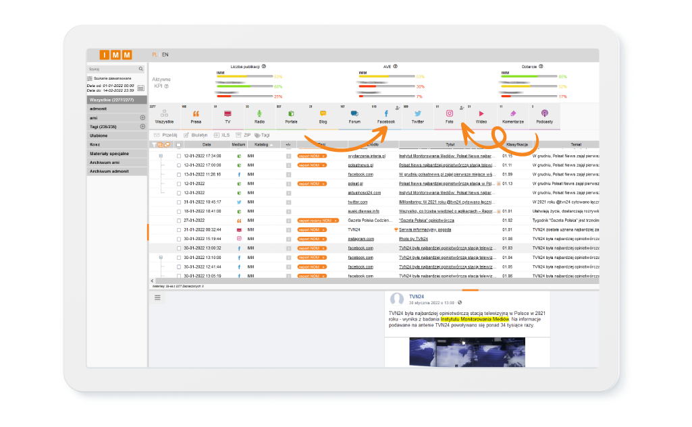Expand the ami sidebar item plus
The image size is (692, 427).
[142, 118]
